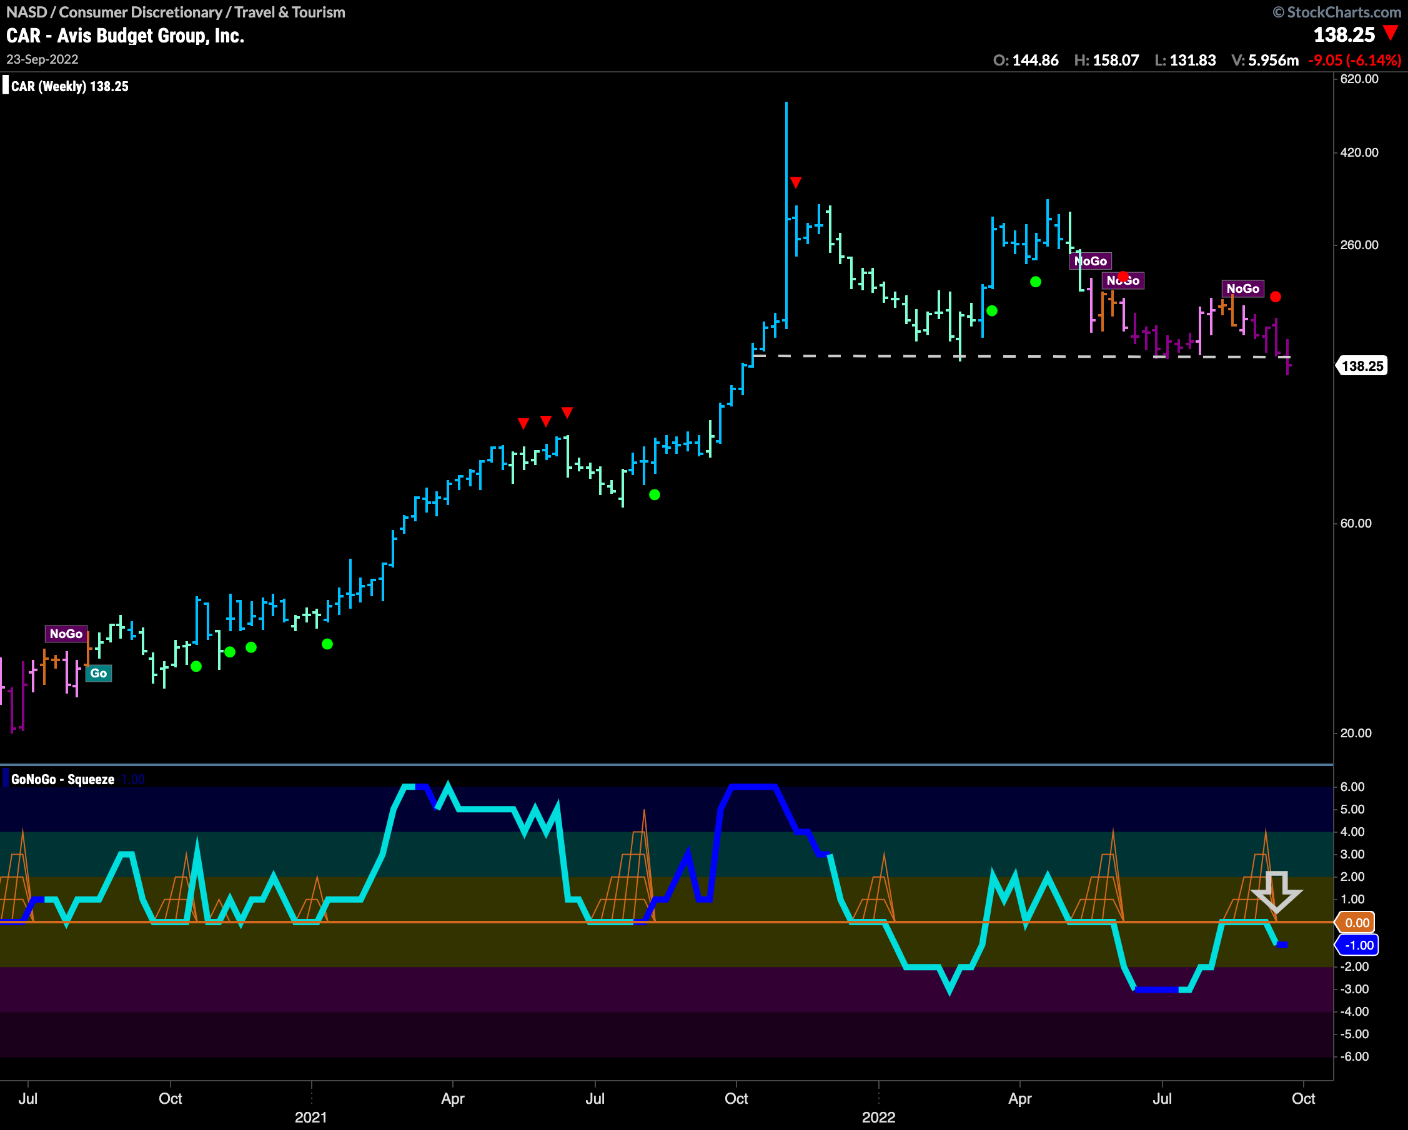Screen dimensions: 1408x1130
Task: Click the leftmost red triangle of the mid-2021 cluster
Action: pyautogui.click(x=523, y=424)
